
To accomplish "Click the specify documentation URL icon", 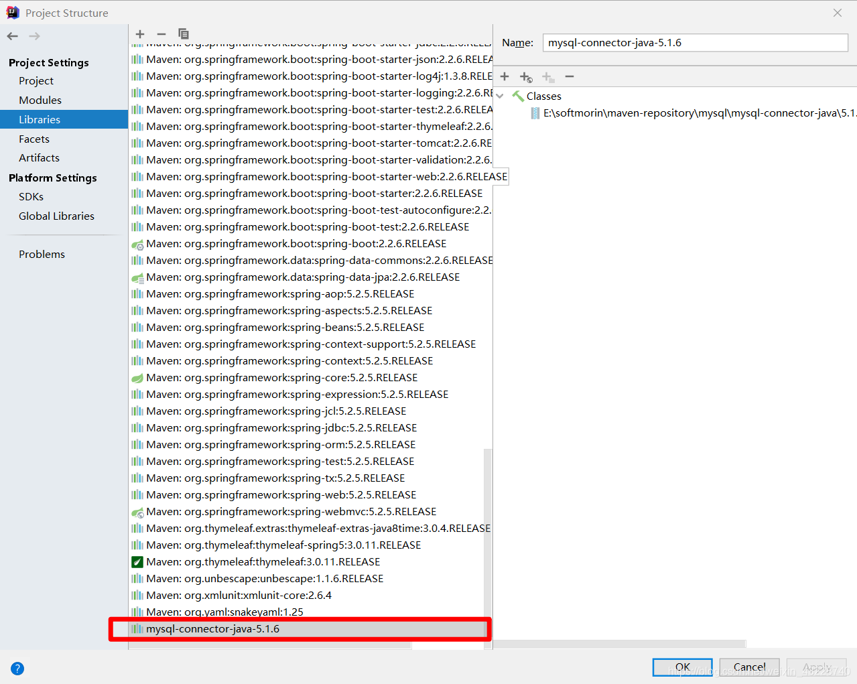I will click(x=526, y=77).
